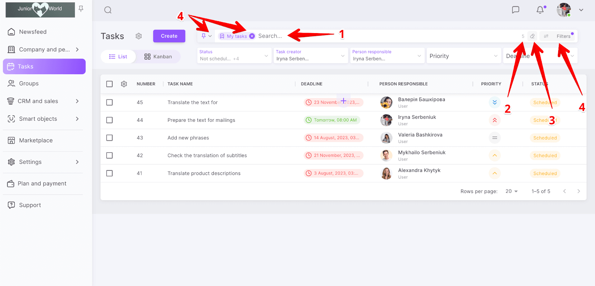
Task: Change rows per page dropdown
Action: pyautogui.click(x=512, y=191)
